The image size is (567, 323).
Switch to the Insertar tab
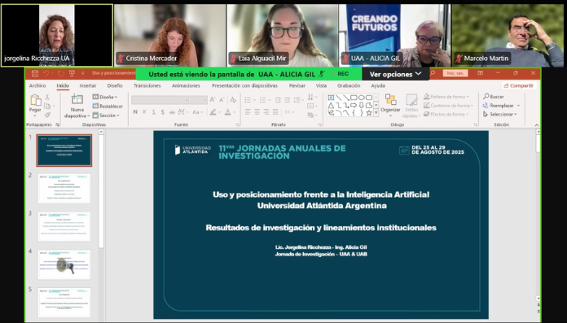(88, 85)
